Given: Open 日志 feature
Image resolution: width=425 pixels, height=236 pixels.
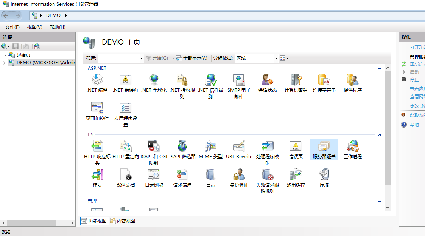Looking at the screenshot, I should [x=210, y=178].
